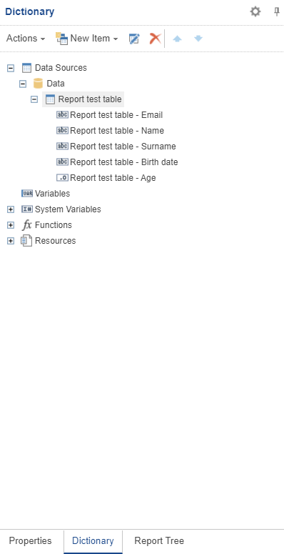
Task: Expand the System Variables node
Action: tap(11, 209)
